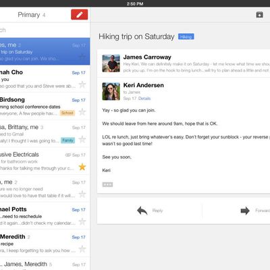
Task: Open the Electricals bathroom work email
Action: coord(45,161)
